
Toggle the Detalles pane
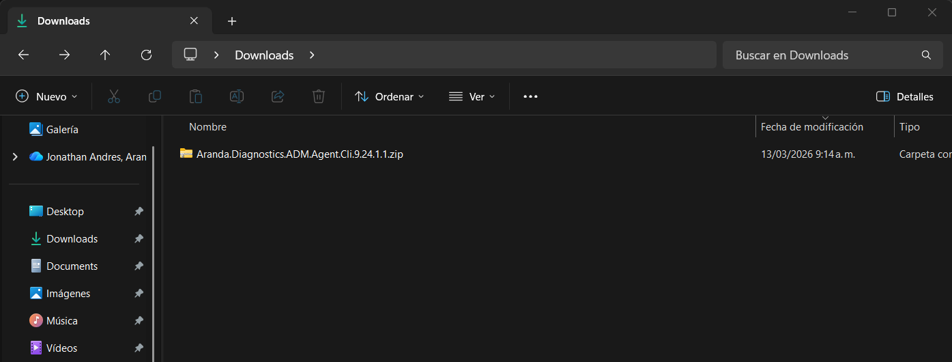904,96
